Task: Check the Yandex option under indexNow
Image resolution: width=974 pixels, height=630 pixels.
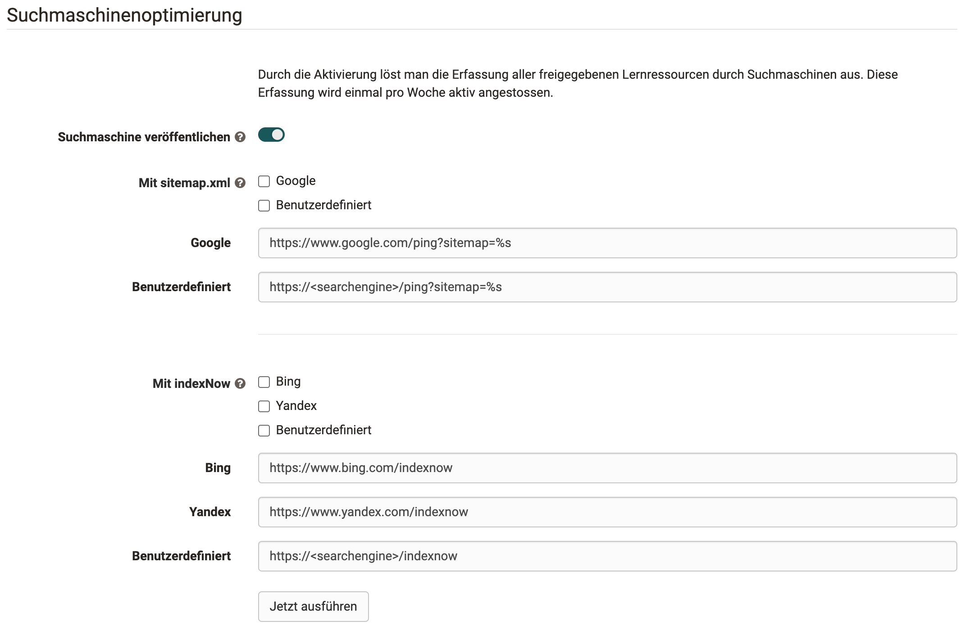Action: pos(264,406)
